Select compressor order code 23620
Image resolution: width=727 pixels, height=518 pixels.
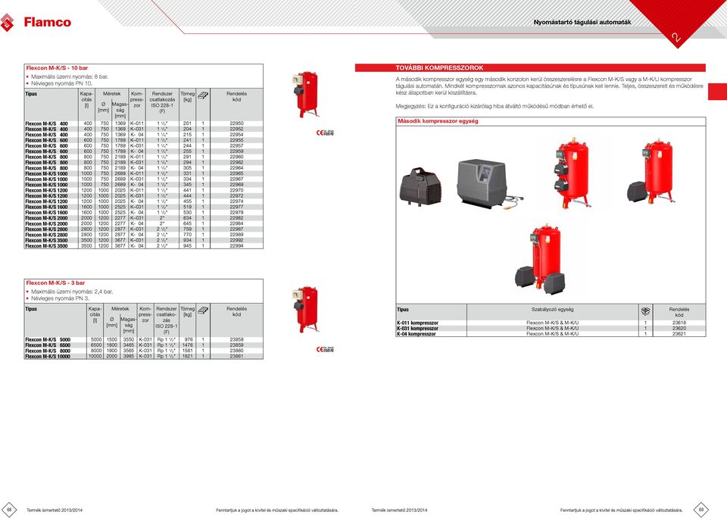[x=679, y=329]
